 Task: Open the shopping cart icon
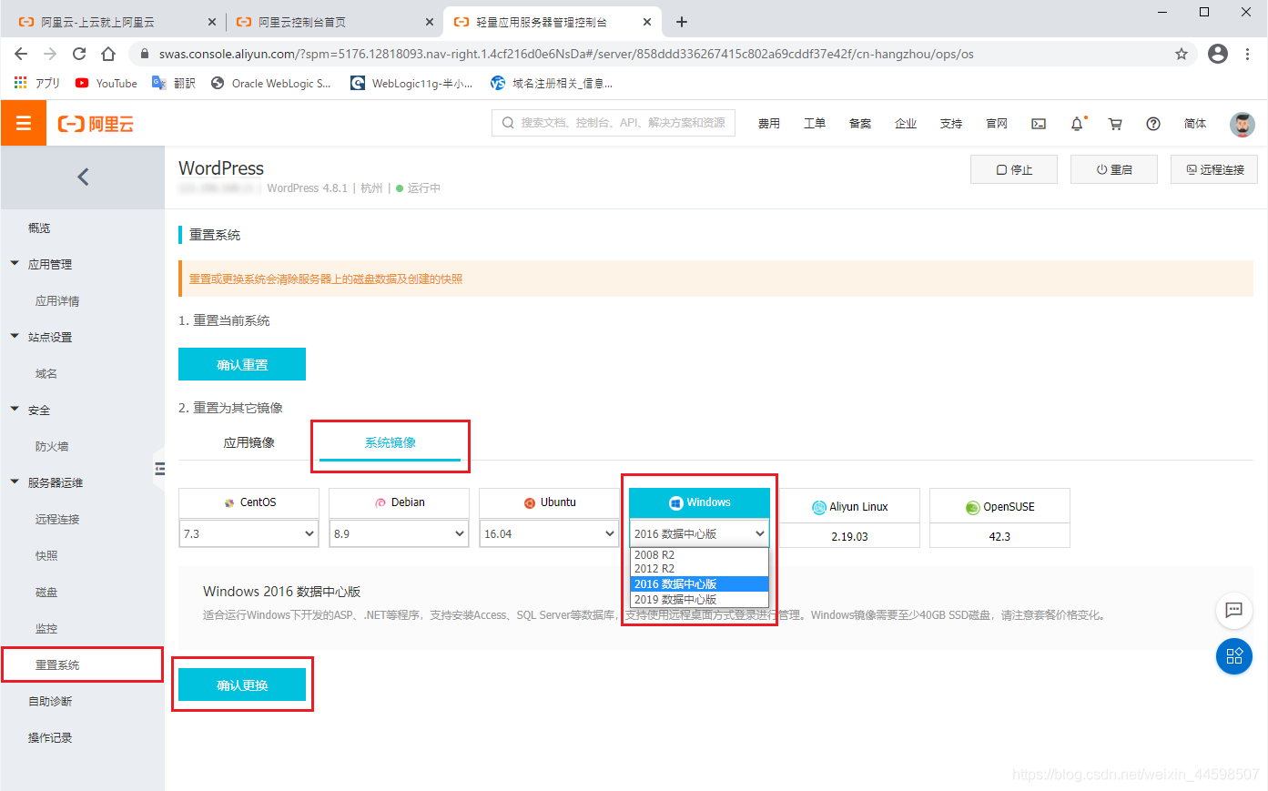click(x=1115, y=124)
